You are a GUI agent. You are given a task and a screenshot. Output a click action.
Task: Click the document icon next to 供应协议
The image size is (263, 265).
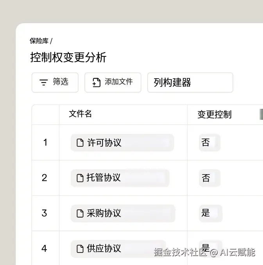80,249
